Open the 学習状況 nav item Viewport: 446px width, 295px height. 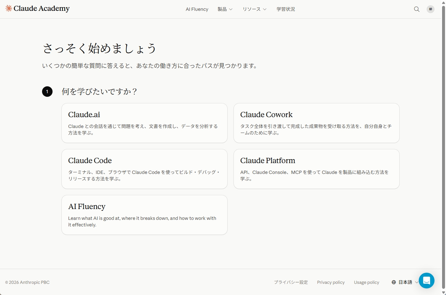click(286, 9)
